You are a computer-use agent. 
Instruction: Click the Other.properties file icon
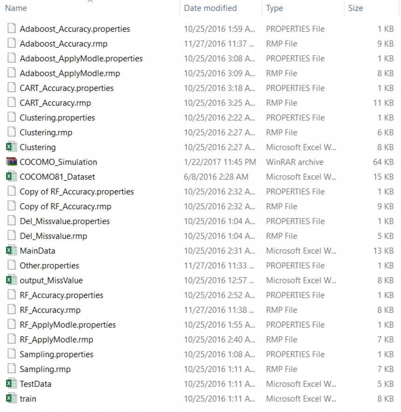click(x=11, y=265)
